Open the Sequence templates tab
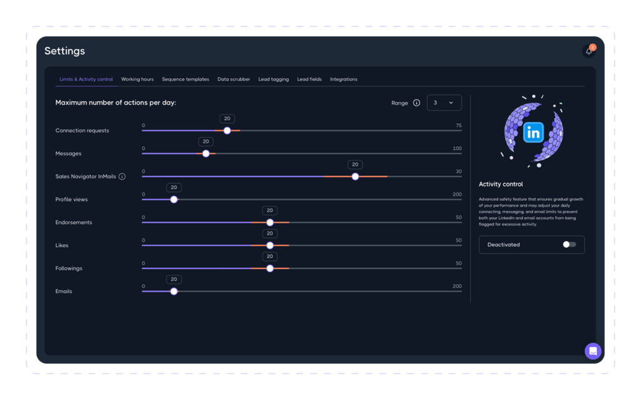 coord(185,79)
